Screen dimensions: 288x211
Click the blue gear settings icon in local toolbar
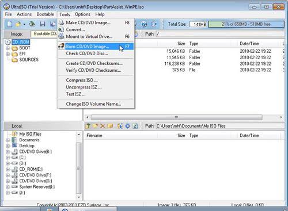coord(128,126)
